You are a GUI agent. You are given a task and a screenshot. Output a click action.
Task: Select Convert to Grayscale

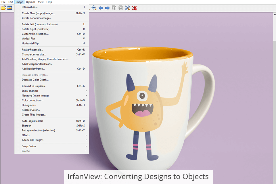(52, 86)
